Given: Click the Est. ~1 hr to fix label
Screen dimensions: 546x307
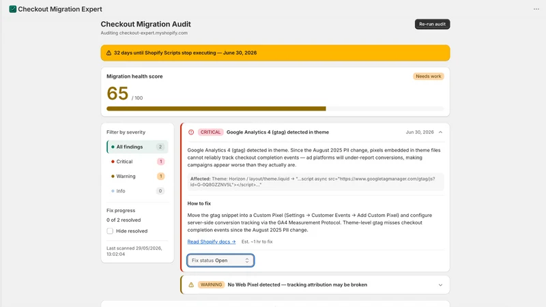Looking at the screenshot, I should point(257,242).
